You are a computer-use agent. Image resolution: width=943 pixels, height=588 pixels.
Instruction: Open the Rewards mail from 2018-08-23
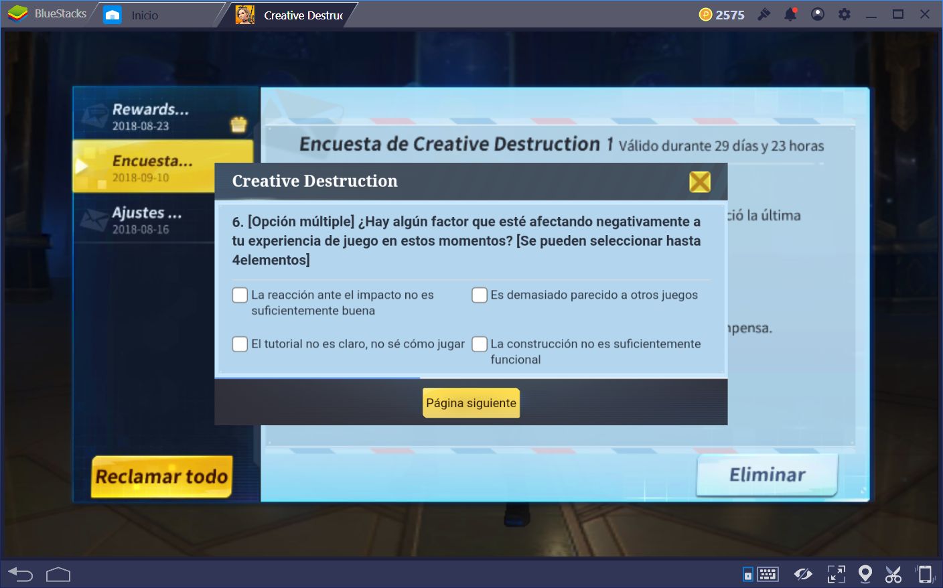pyautogui.click(x=164, y=116)
